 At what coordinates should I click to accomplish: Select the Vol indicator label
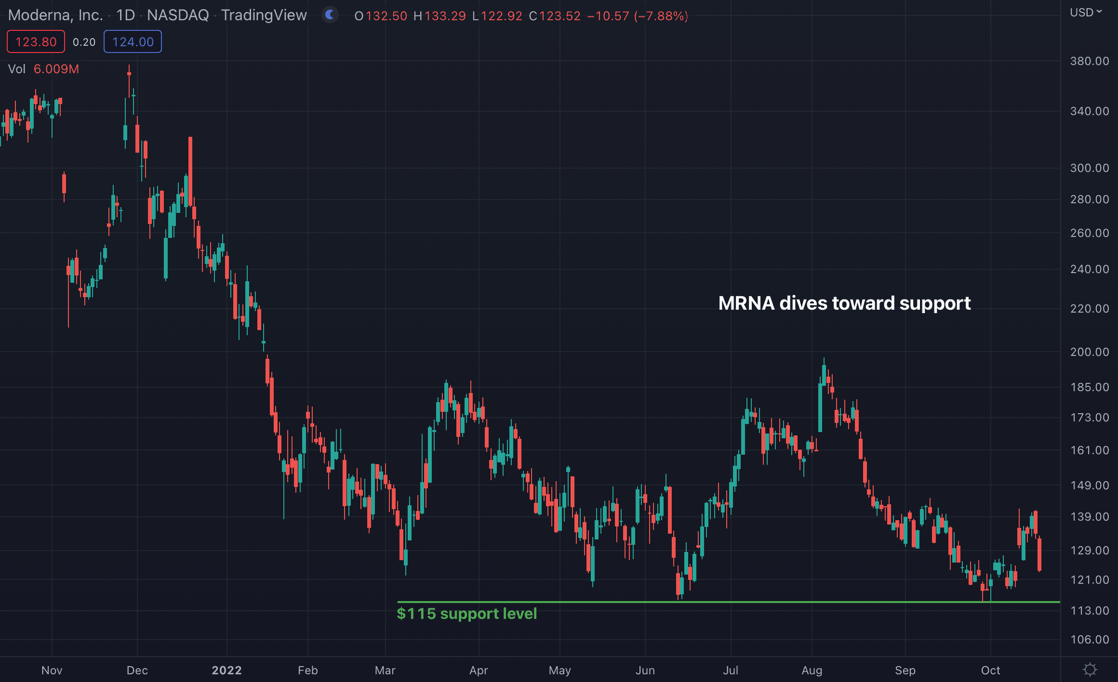coord(16,69)
